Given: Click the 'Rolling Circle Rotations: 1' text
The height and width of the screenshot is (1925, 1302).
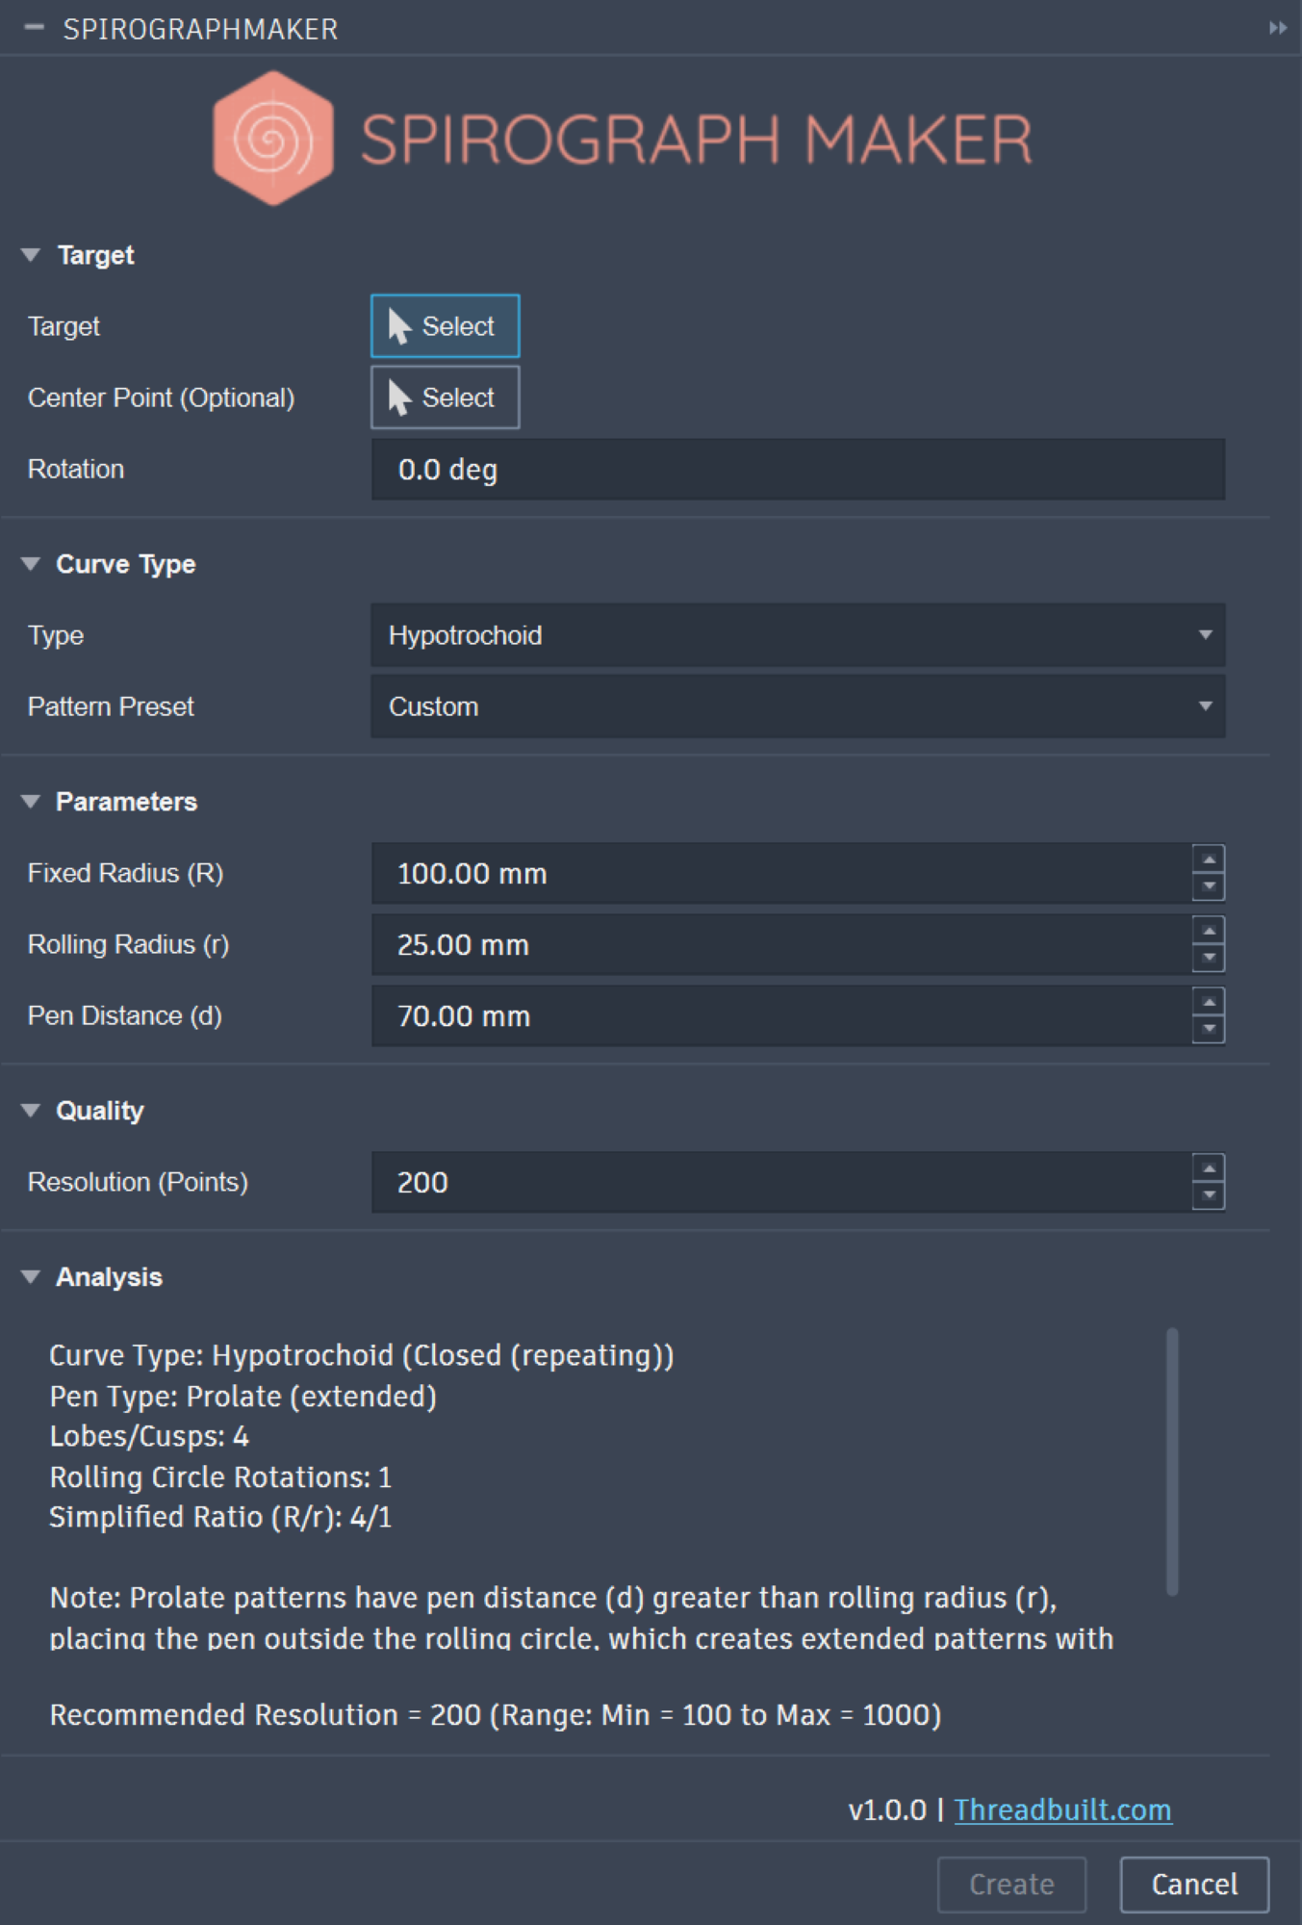Looking at the screenshot, I should pos(220,1476).
